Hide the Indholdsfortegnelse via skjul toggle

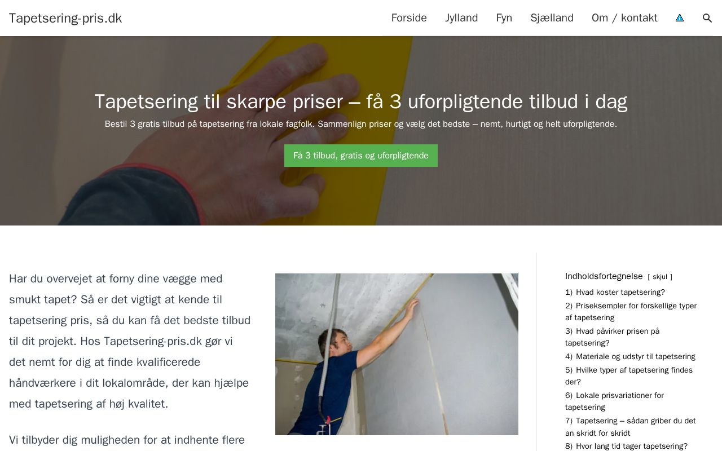(660, 277)
